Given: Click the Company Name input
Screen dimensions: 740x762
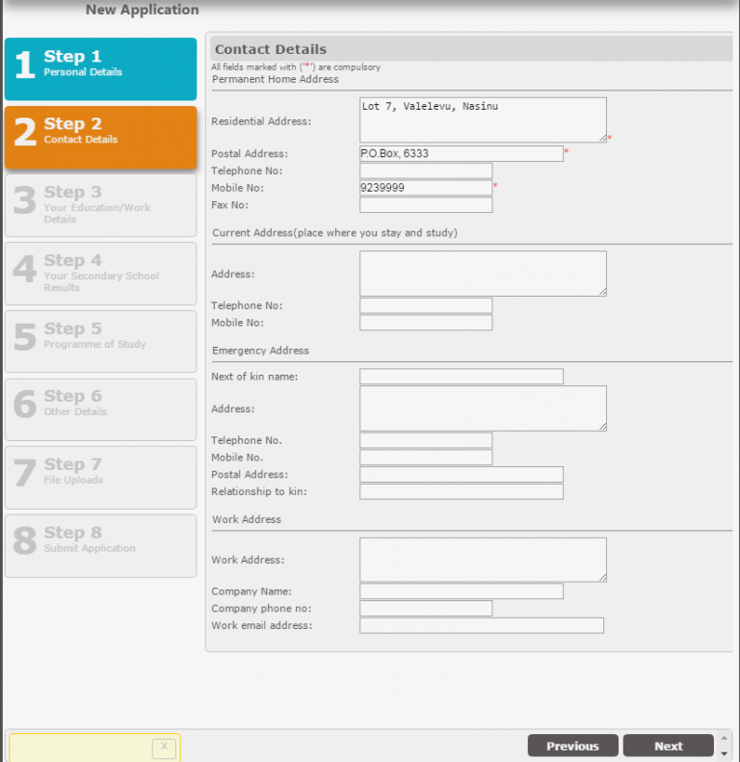Looking at the screenshot, I should pos(461,591).
